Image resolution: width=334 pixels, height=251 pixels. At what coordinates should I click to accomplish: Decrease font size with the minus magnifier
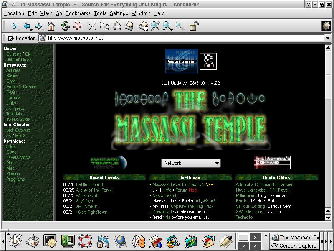point(179,26)
